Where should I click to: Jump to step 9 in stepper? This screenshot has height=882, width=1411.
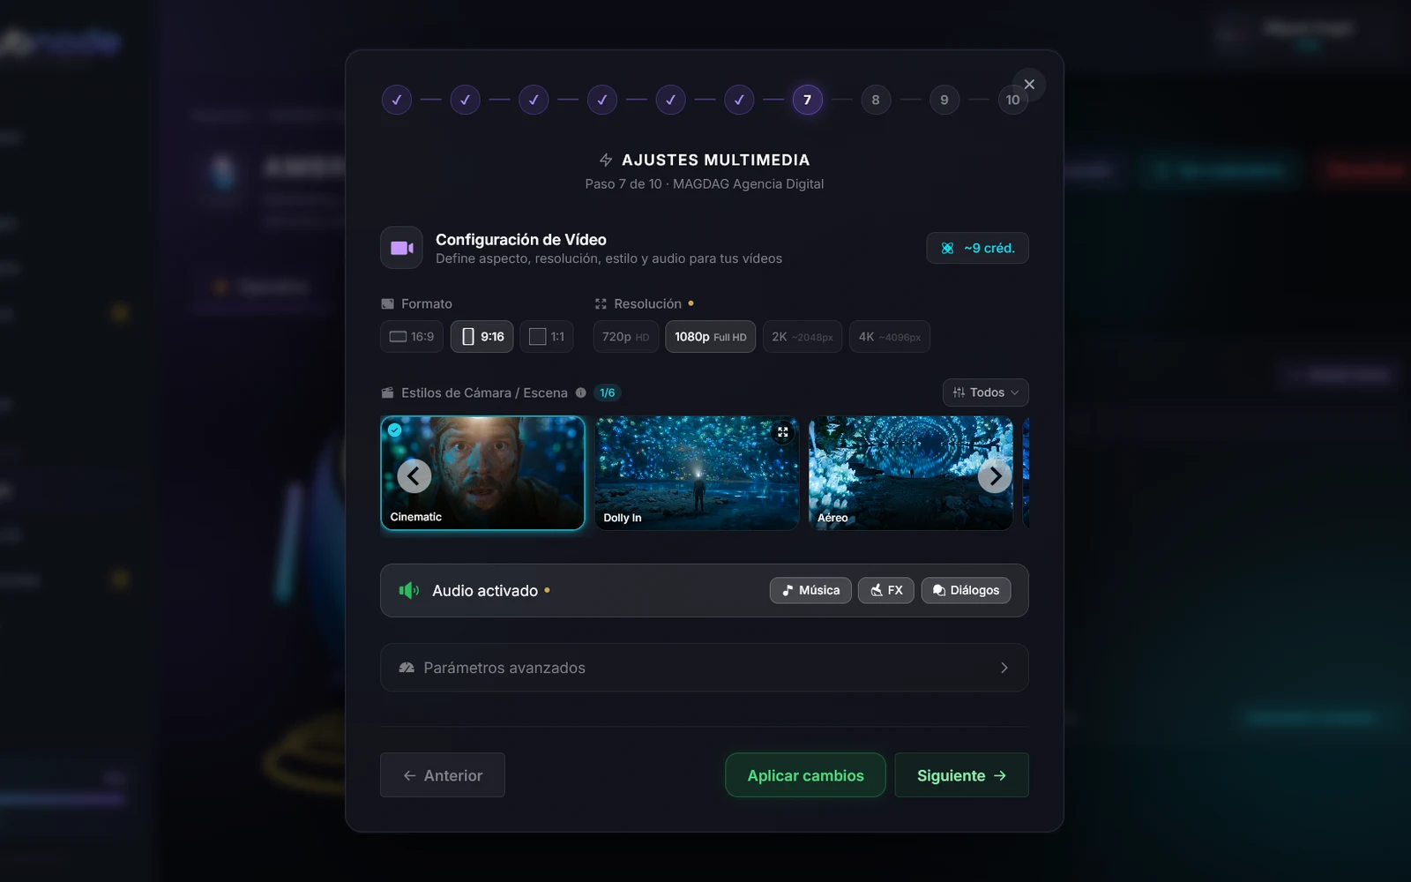point(944,100)
